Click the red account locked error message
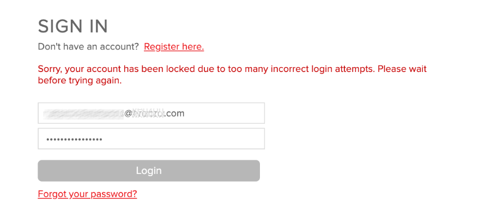This screenshot has height=217, width=491. click(x=232, y=75)
